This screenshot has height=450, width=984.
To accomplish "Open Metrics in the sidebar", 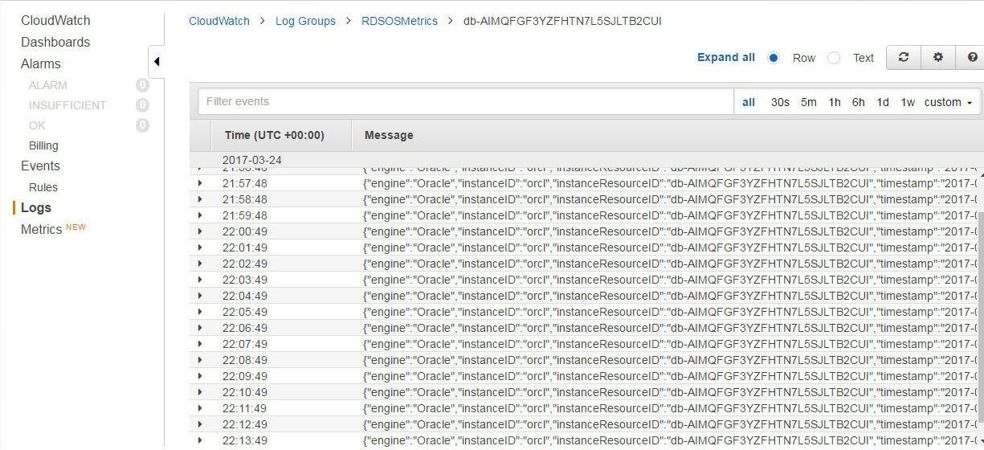I will [x=41, y=229].
